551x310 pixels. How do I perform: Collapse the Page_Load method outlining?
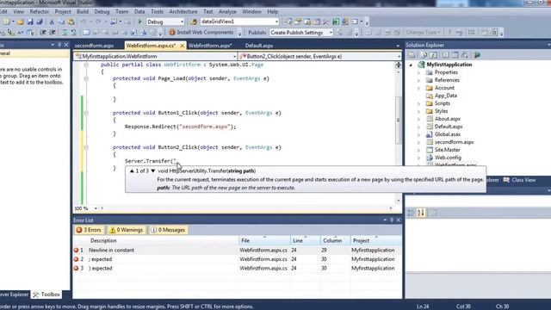click(86, 78)
